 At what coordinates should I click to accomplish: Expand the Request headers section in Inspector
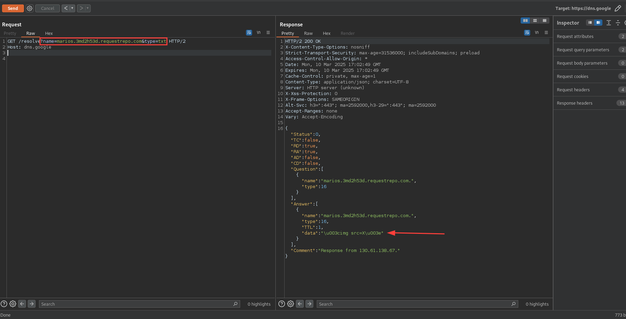pyautogui.click(x=573, y=90)
